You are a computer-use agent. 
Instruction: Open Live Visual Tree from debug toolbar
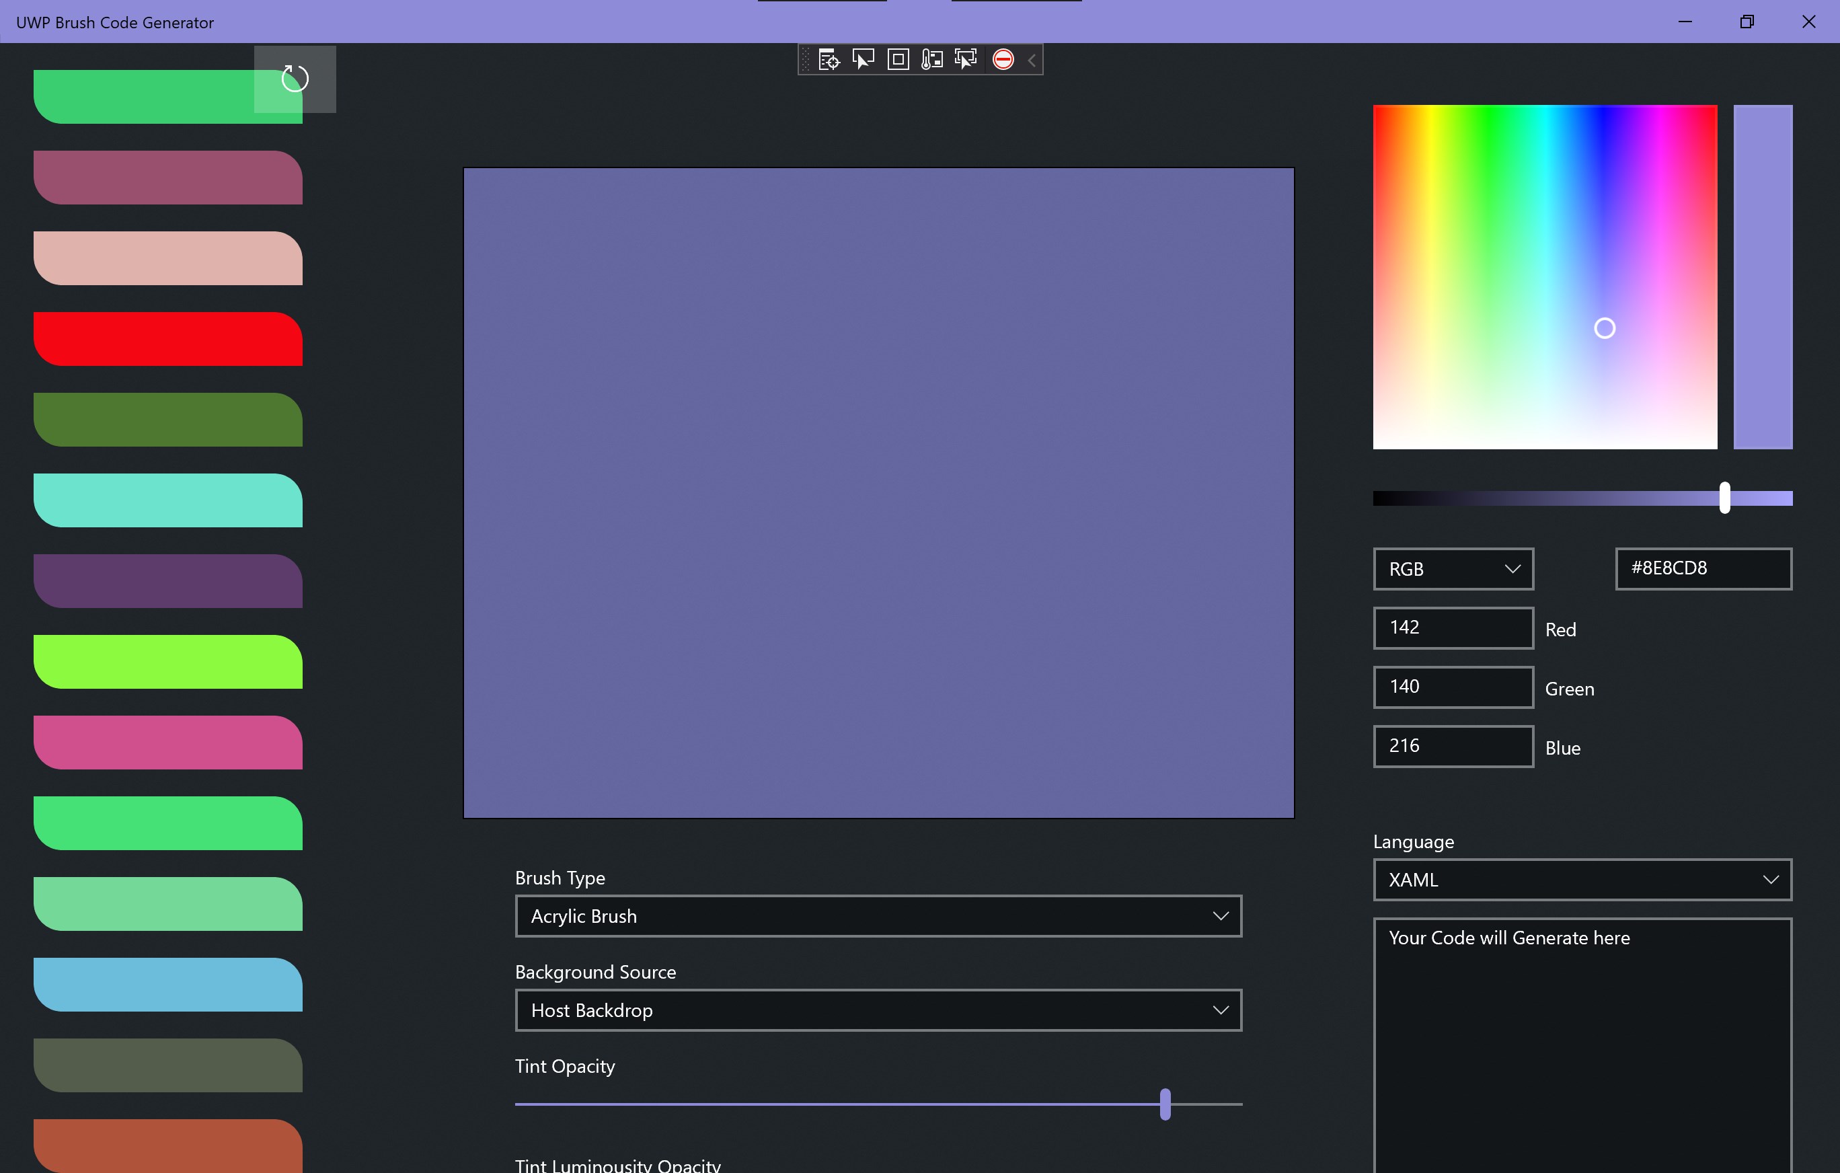829,60
